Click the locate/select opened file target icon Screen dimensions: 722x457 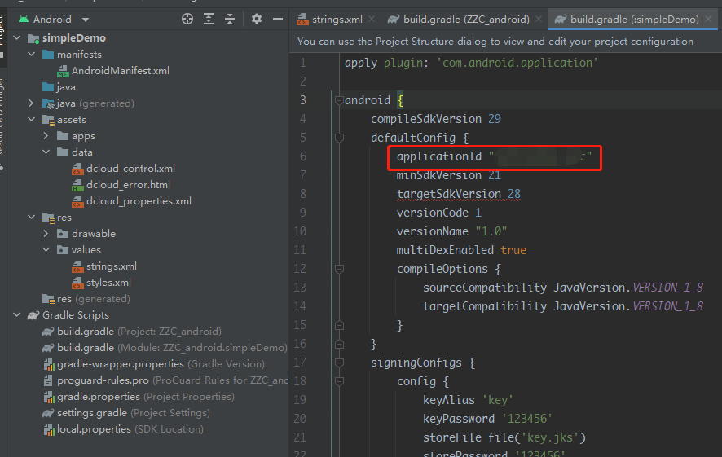(x=188, y=19)
